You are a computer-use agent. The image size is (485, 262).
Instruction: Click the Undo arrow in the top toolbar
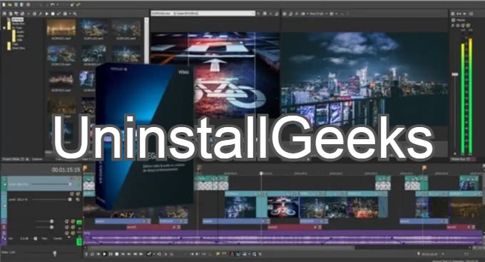[x=52, y=4]
